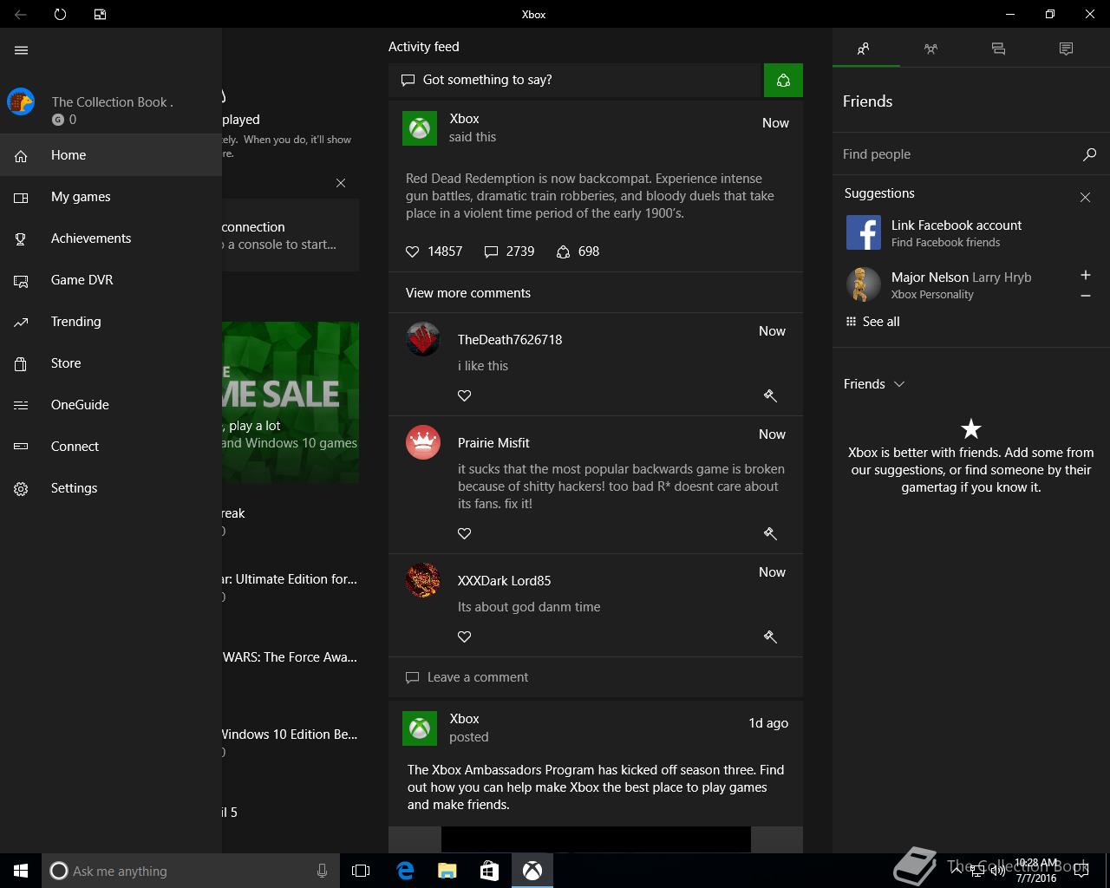
Task: Remove Major Nelson suggestion with minus
Action: (x=1085, y=296)
